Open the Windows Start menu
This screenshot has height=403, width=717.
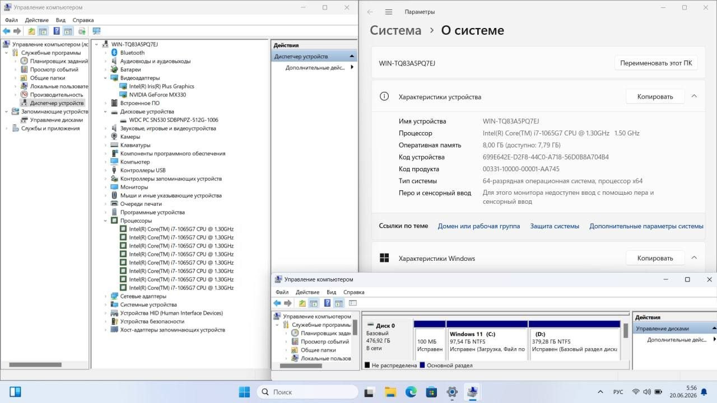[245, 392]
